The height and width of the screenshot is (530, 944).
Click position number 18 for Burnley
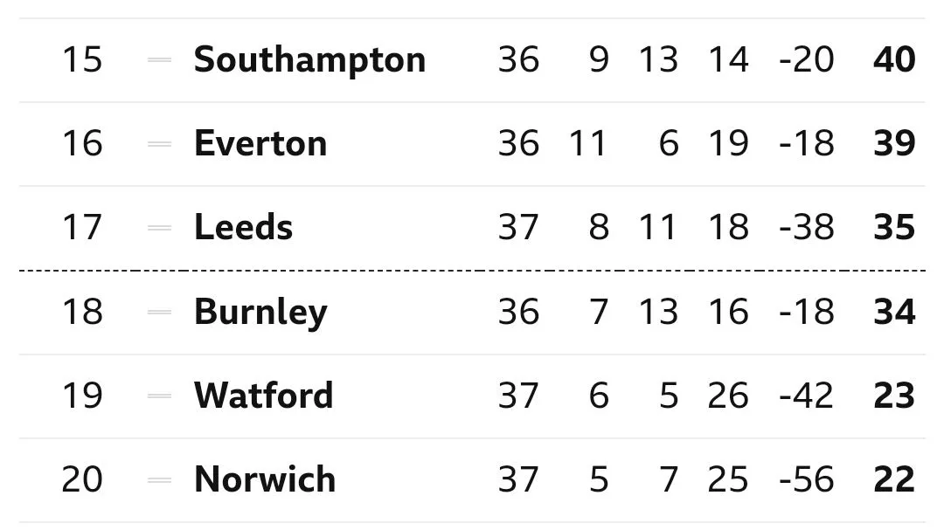pyautogui.click(x=82, y=312)
